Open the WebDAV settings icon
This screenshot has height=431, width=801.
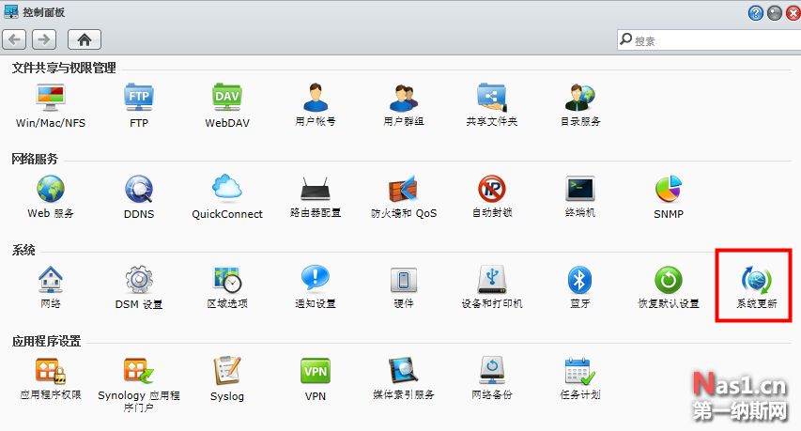pos(227,98)
